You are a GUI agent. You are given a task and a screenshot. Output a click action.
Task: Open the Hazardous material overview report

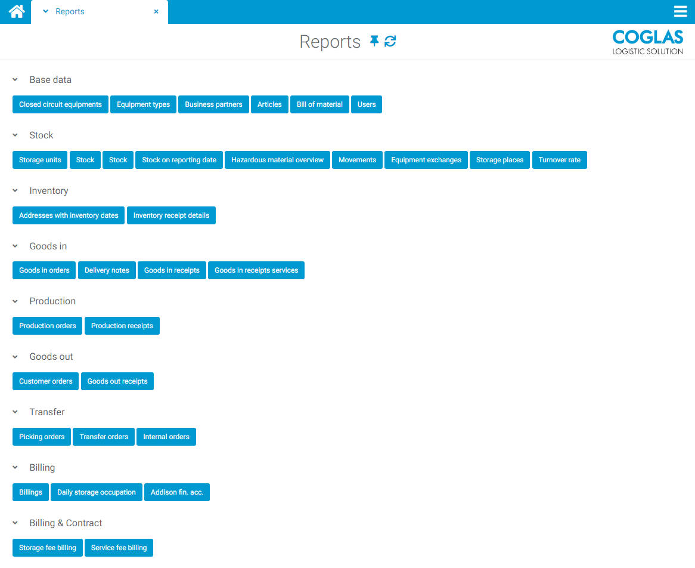[x=277, y=160]
